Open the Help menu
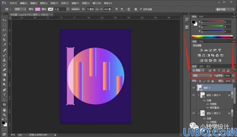This screenshot has width=237, height=137. [108, 3]
